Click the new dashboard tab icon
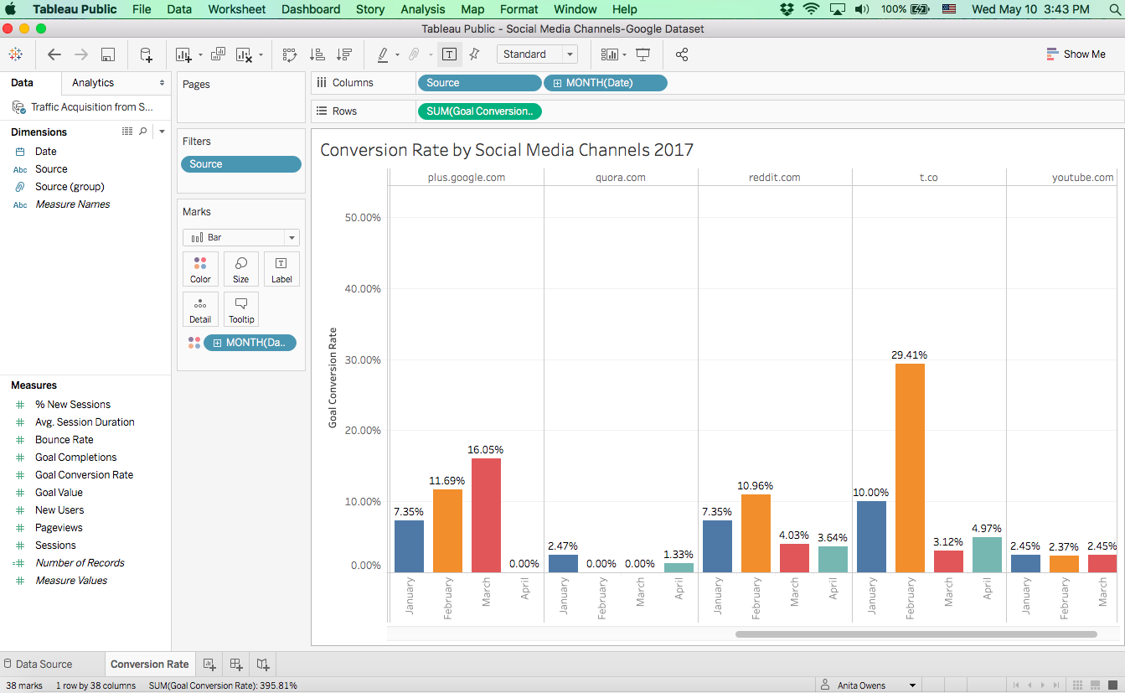Viewport: 1125px width, 693px height. (236, 665)
